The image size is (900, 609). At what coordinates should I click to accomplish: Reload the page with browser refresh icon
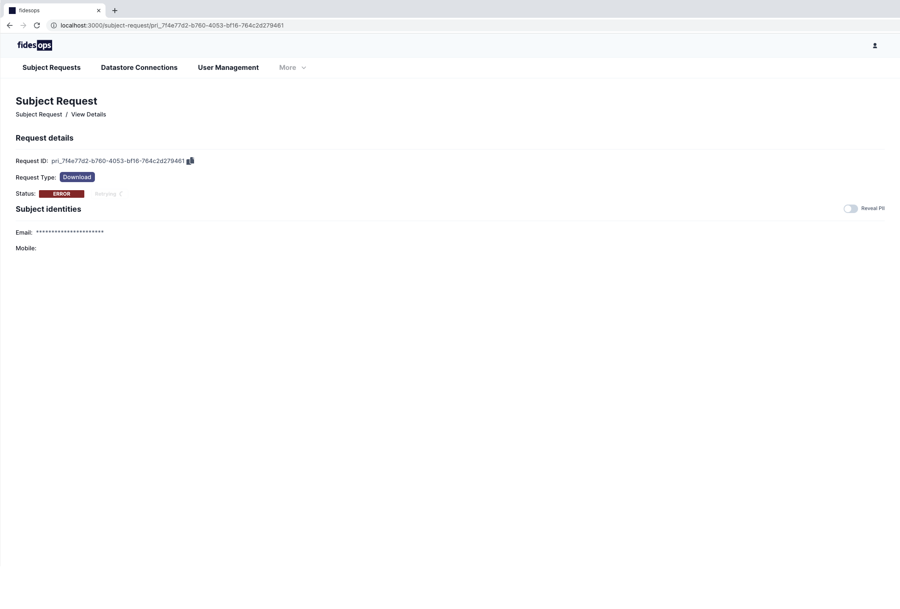tap(37, 25)
